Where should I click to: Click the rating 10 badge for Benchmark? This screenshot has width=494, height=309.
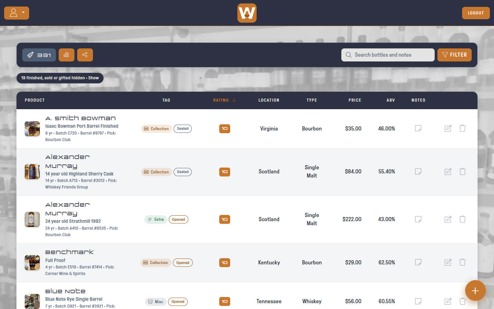(225, 263)
